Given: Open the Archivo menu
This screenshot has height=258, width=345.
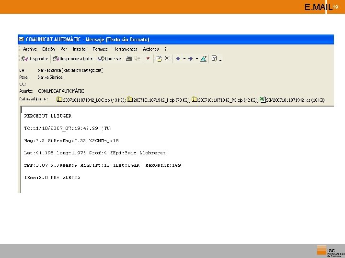Looking at the screenshot, I should (30, 49).
